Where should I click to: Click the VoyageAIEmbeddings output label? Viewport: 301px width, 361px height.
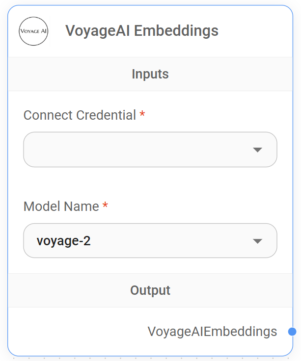[x=212, y=332]
